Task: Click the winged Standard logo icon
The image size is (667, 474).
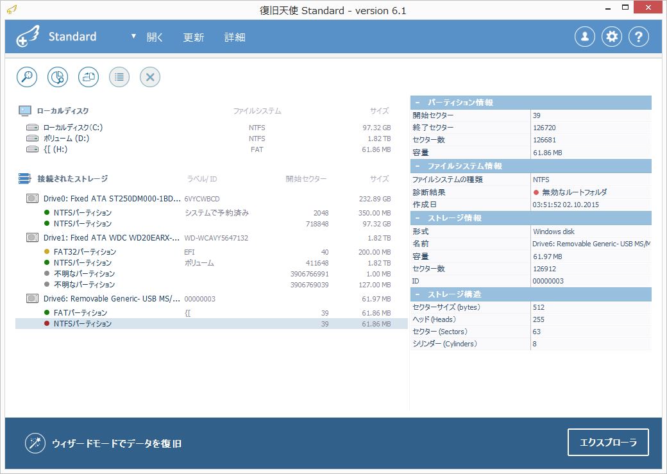Action: coord(28,36)
